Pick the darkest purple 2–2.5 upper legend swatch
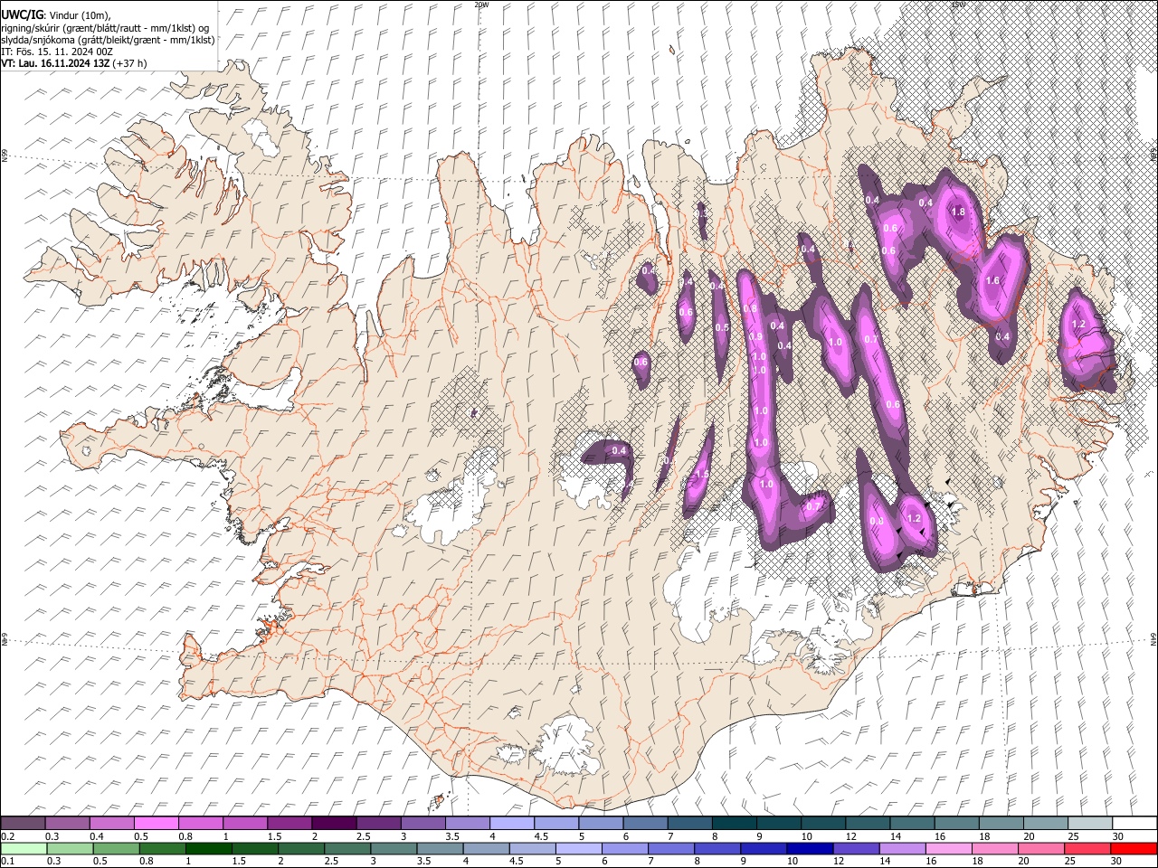Screen dimensions: 1158x868 [x=334, y=823]
